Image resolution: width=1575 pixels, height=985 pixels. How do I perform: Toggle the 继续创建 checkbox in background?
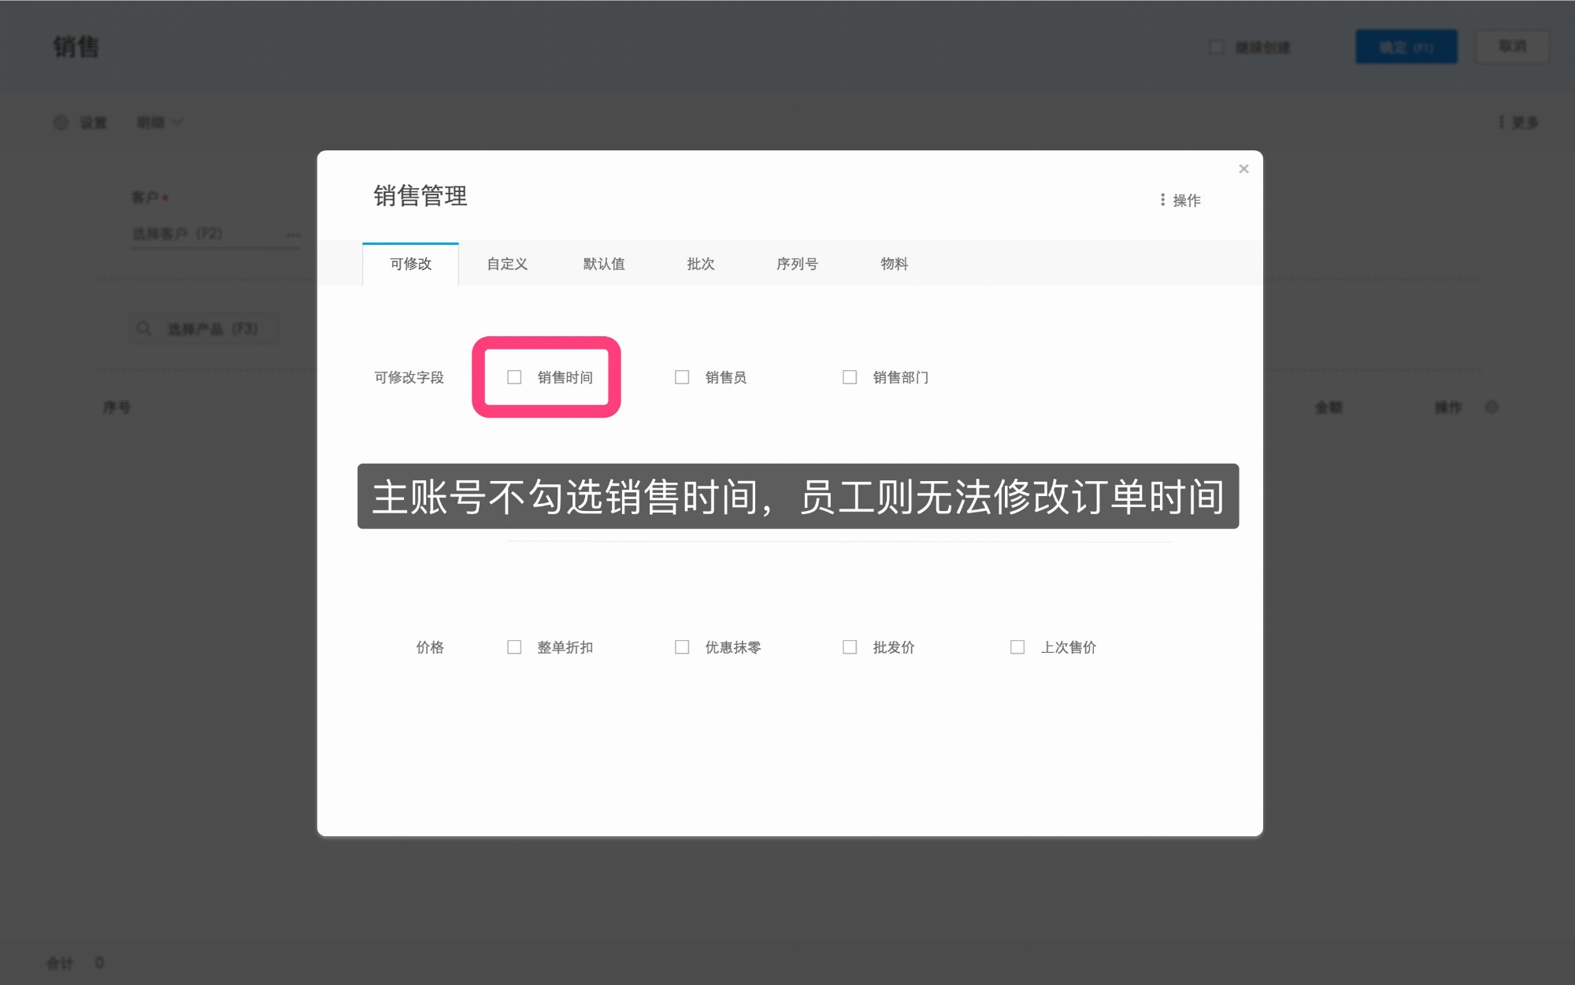pyautogui.click(x=1217, y=47)
